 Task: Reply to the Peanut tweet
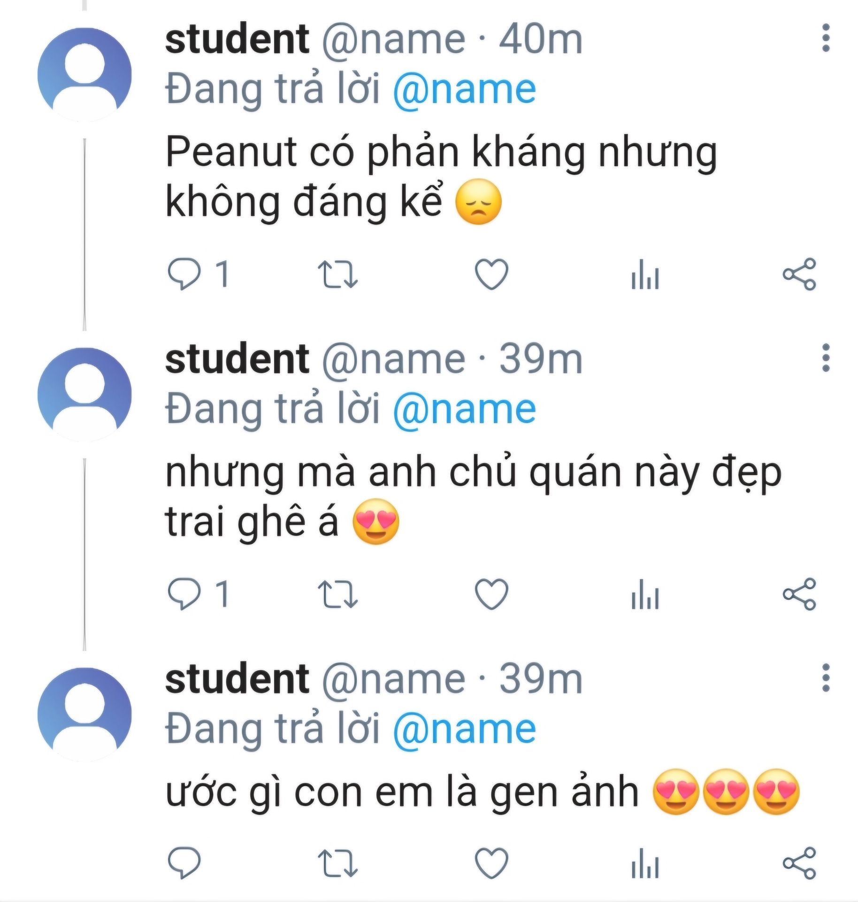pos(184,274)
